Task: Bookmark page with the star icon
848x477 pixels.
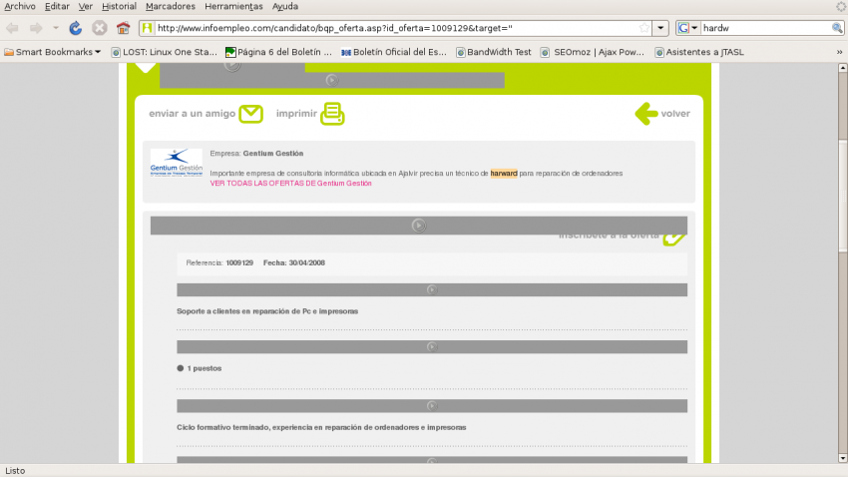Action: 644,28
